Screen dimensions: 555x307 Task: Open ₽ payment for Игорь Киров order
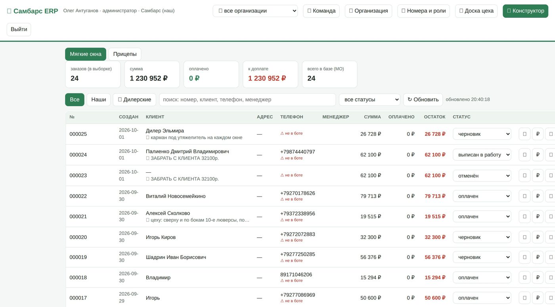pyautogui.click(x=538, y=237)
